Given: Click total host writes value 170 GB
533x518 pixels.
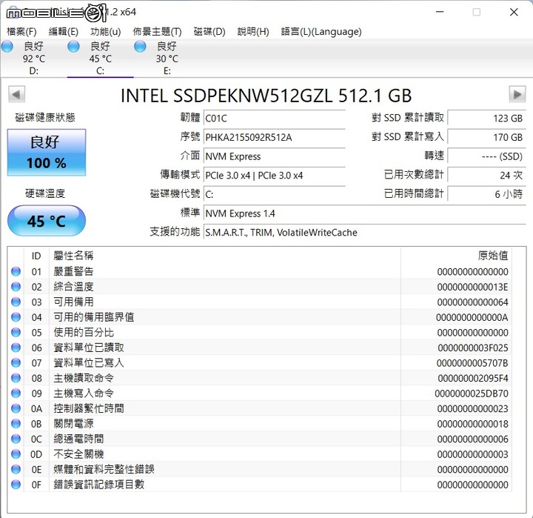Looking at the screenshot, I should pyautogui.click(x=486, y=138).
